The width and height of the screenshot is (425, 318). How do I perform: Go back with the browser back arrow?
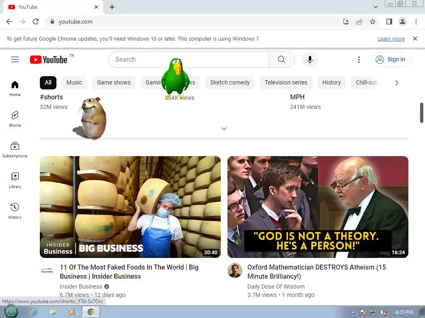(x=9, y=22)
